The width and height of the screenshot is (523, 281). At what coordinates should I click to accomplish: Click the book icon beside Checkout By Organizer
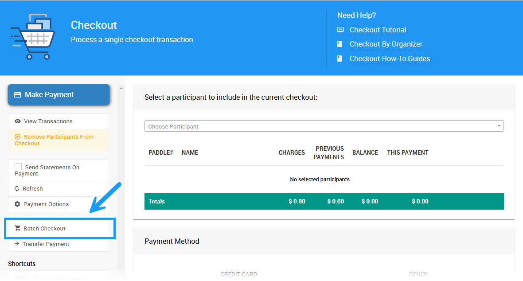click(340, 44)
